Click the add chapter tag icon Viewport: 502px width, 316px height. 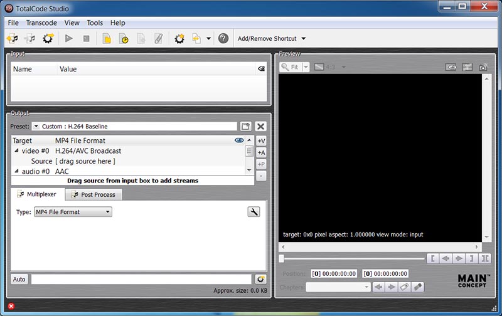(405, 287)
